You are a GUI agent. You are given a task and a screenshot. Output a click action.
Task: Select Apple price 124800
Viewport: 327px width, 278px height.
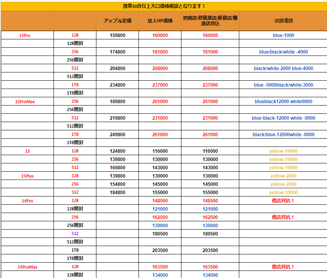tap(117, 151)
